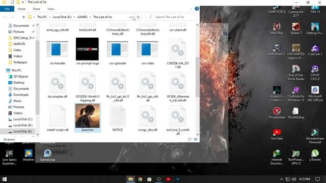Open the Windows Start menu
326x183 pixels.
point(5,179)
